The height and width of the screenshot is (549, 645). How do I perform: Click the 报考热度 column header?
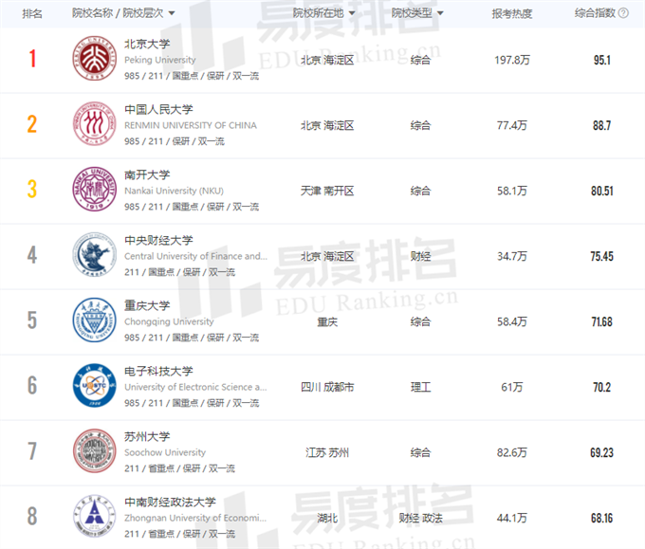point(511,13)
